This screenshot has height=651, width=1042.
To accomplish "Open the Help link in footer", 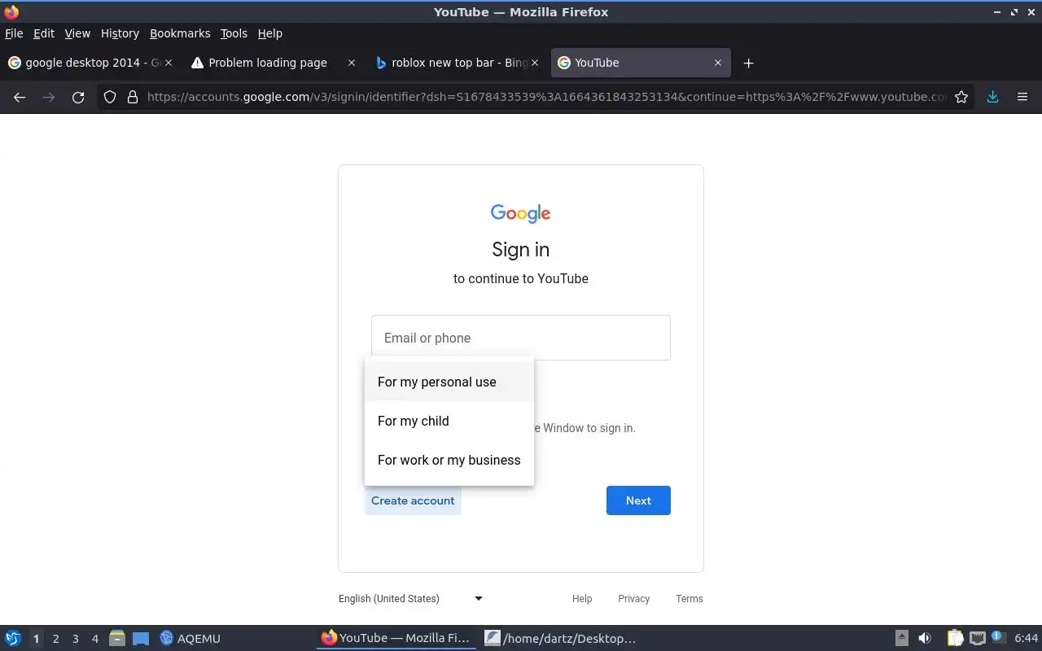I will (x=582, y=598).
